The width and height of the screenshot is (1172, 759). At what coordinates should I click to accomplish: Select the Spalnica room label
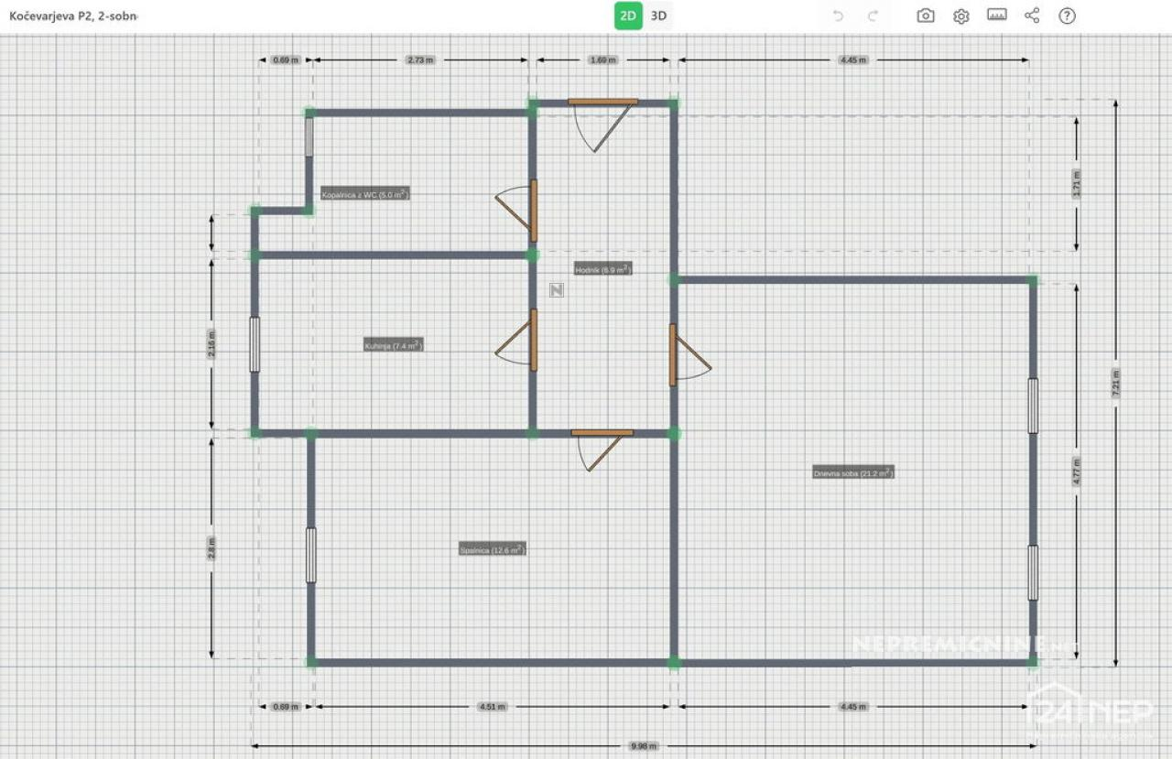click(x=492, y=549)
